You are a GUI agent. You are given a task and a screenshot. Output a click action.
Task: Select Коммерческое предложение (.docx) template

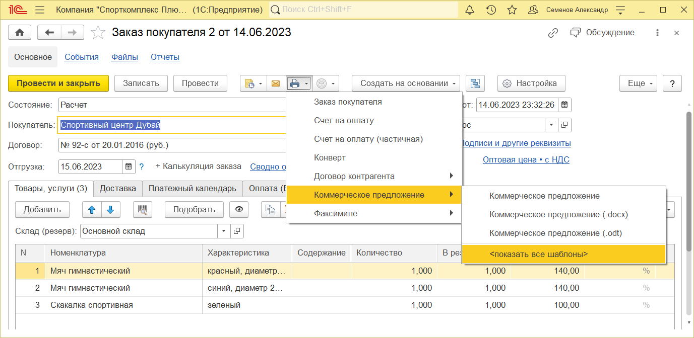(x=564, y=215)
